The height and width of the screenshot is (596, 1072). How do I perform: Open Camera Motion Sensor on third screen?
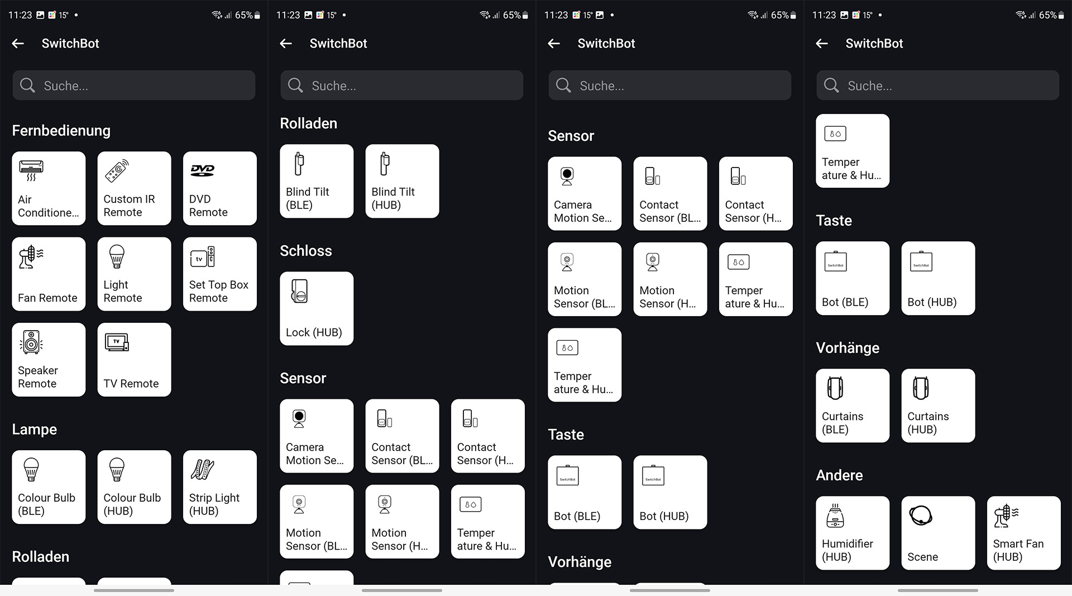coord(585,193)
